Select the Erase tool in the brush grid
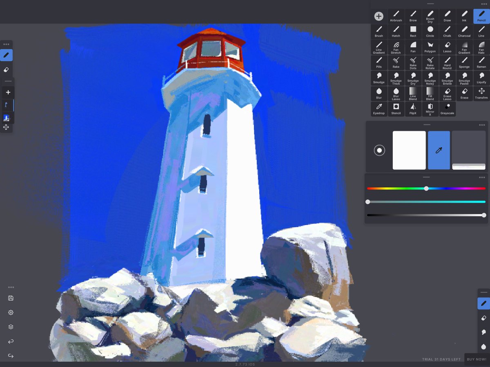 464,94
